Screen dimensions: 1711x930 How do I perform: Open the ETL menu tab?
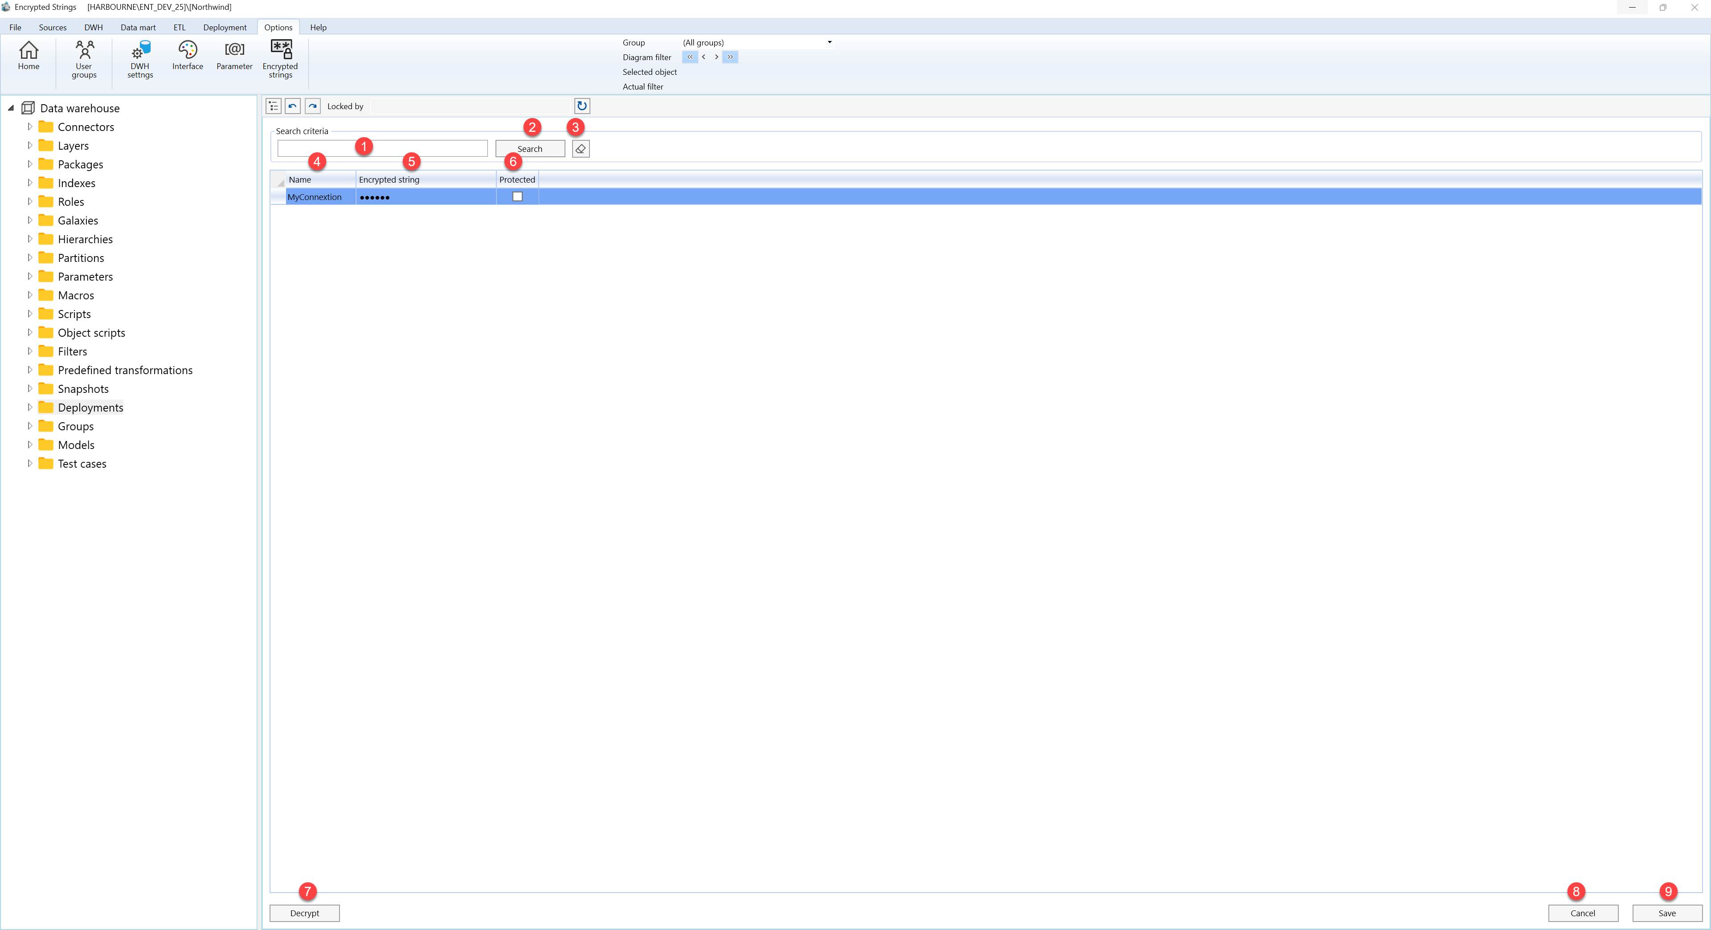[179, 27]
